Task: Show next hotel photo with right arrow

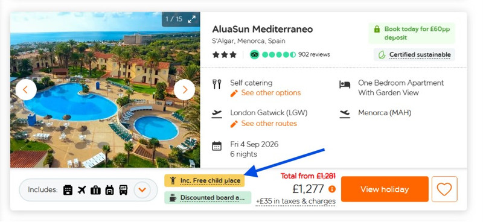Action: pos(185,90)
